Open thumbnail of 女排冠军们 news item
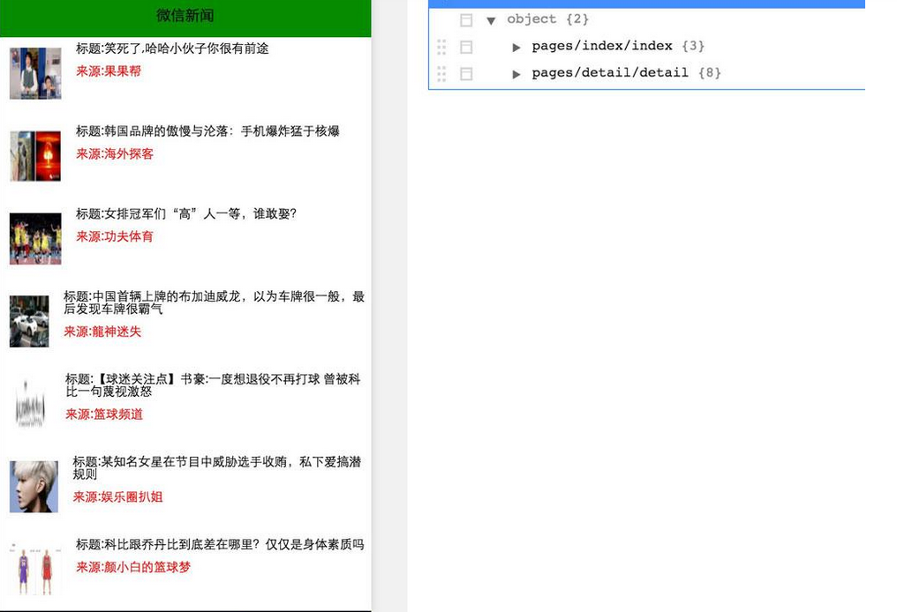This screenshot has height=612, width=897. pos(35,239)
